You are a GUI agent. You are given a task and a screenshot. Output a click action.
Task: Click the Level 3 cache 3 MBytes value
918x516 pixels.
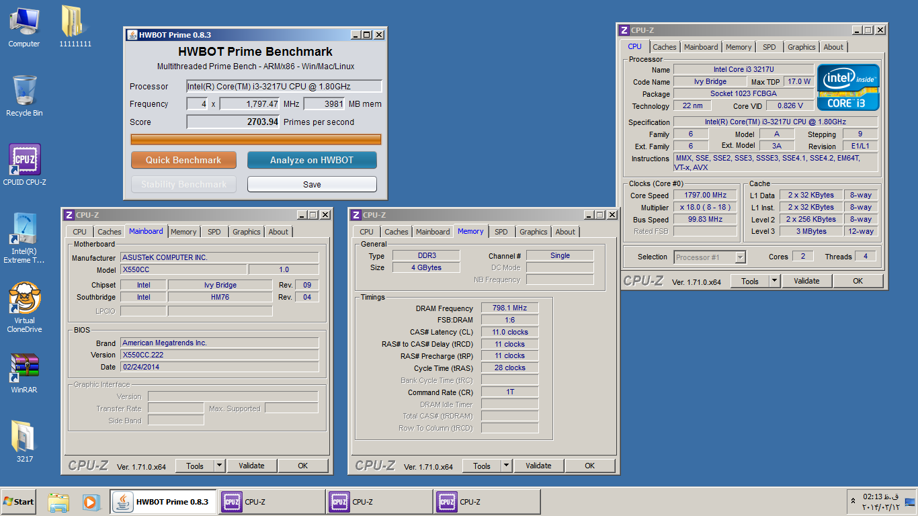click(x=811, y=231)
